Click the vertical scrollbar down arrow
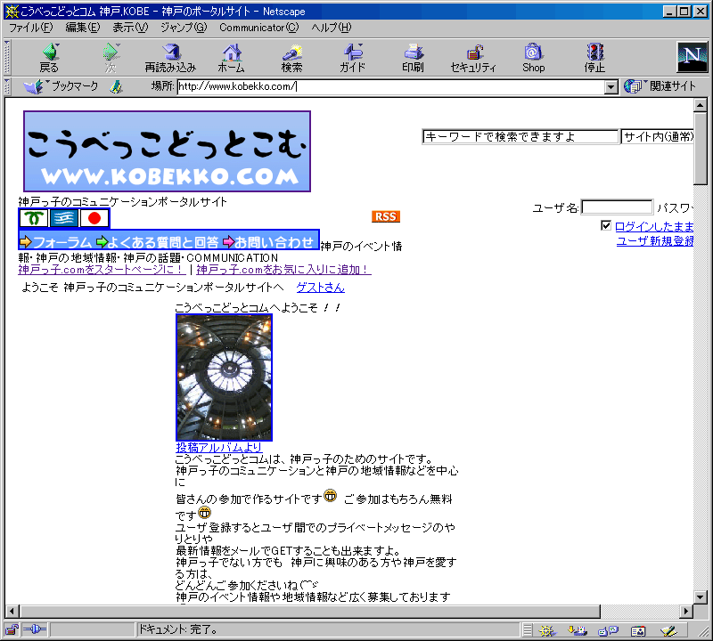Image resolution: width=713 pixels, height=641 pixels. (700, 597)
